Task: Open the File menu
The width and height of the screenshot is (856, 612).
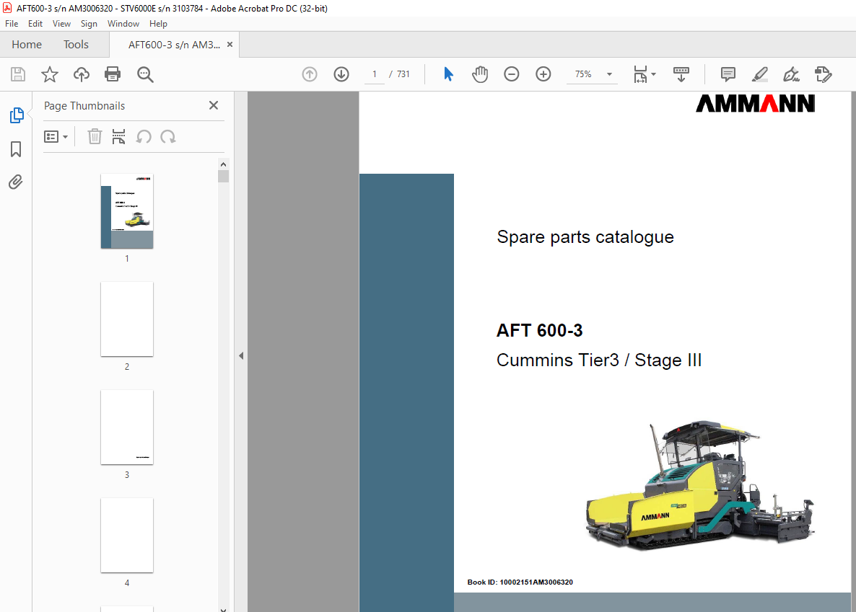Action: click(12, 24)
